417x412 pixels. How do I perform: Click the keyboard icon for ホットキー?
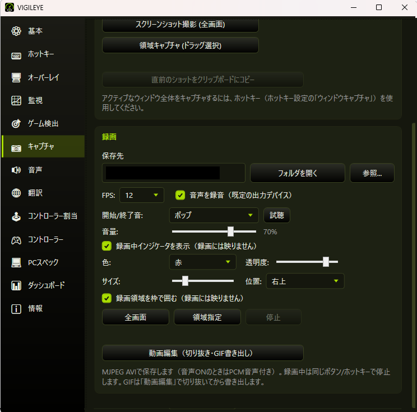(x=16, y=55)
